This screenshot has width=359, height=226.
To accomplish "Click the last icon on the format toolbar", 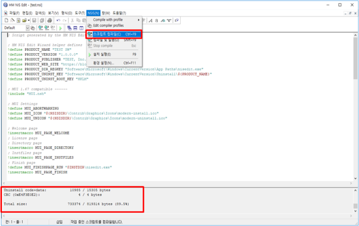I will (x=177, y=20).
